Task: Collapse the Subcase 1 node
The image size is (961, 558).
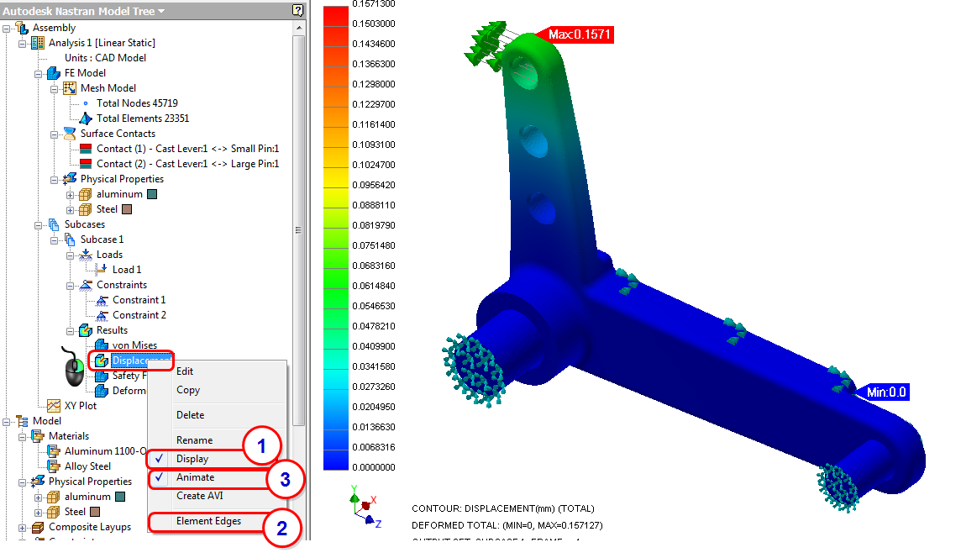Action: coord(54,240)
